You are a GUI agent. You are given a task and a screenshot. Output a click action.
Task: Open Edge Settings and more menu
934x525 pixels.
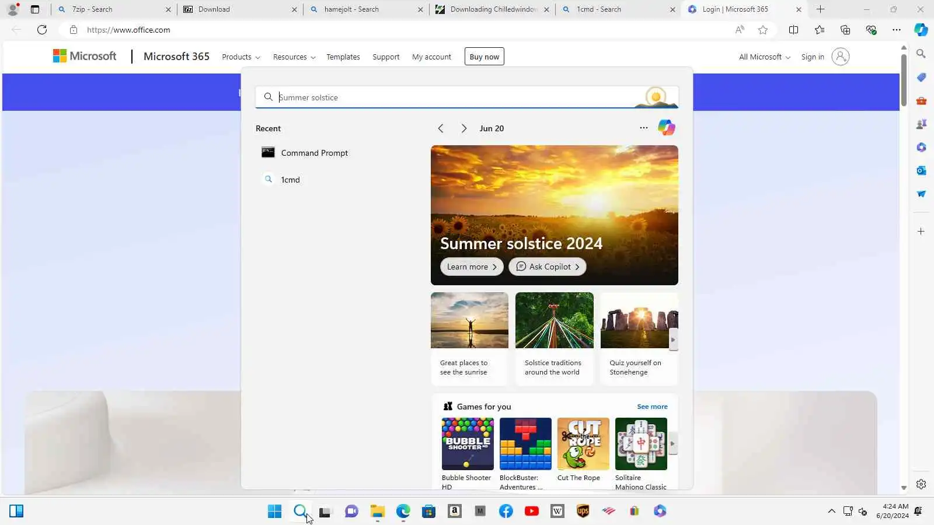point(897,30)
